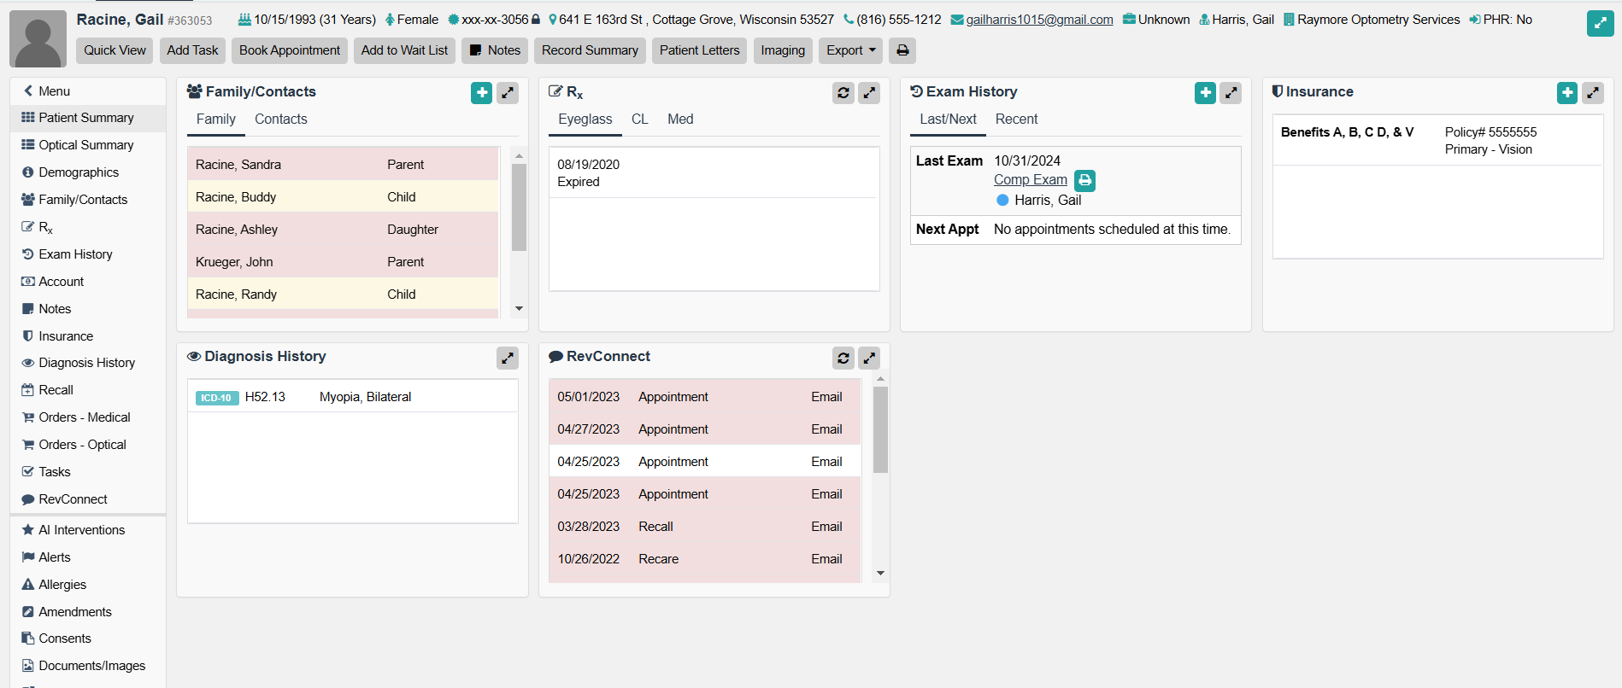Select the Eyeglass tab
This screenshot has height=688, width=1622.
click(585, 120)
